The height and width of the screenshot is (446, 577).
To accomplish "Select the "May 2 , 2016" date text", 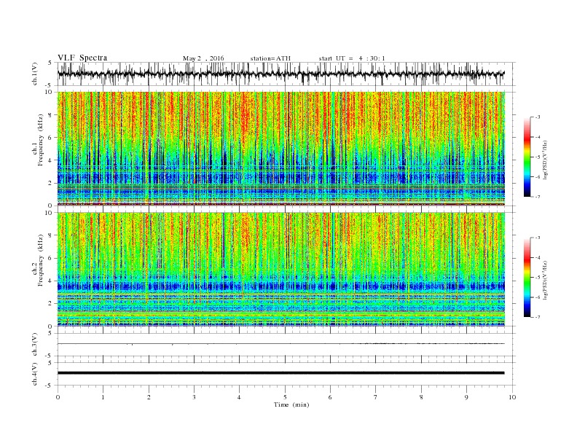I will click(x=203, y=58).
